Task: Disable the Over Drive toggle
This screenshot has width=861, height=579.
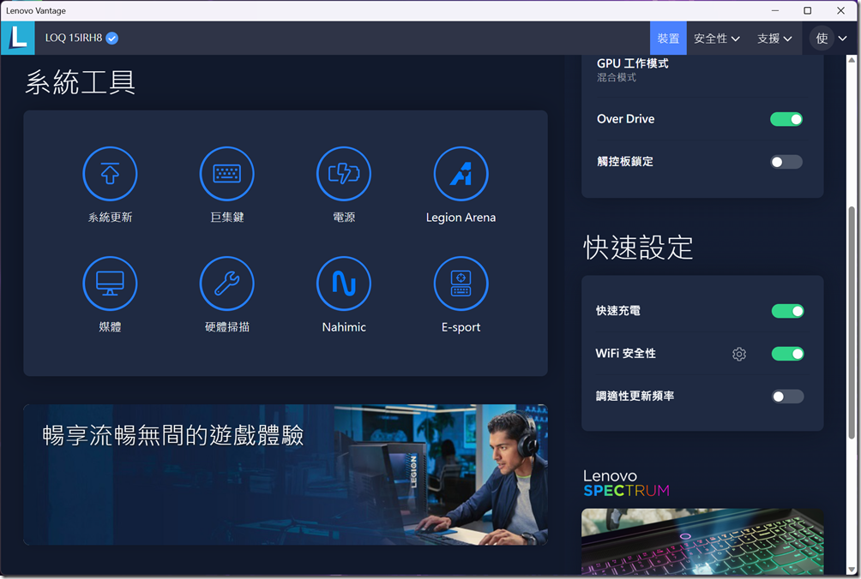Action: 786,119
